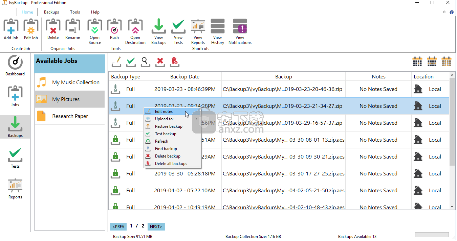The width and height of the screenshot is (457, 241).
Task: Click the vertical scrollbar thumb
Action: point(452,121)
